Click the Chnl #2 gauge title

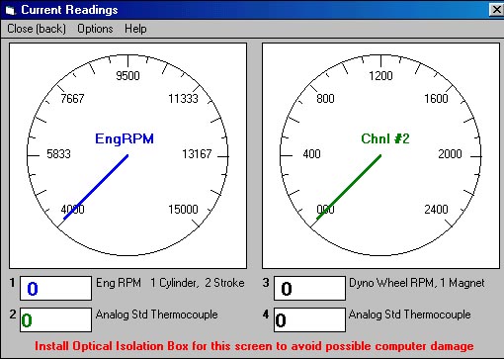coord(385,138)
